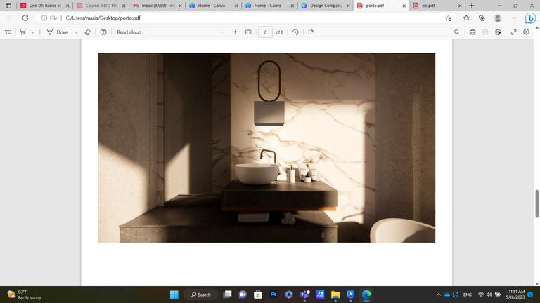Zoom in using the plus button
540x303 pixels.
(x=236, y=32)
